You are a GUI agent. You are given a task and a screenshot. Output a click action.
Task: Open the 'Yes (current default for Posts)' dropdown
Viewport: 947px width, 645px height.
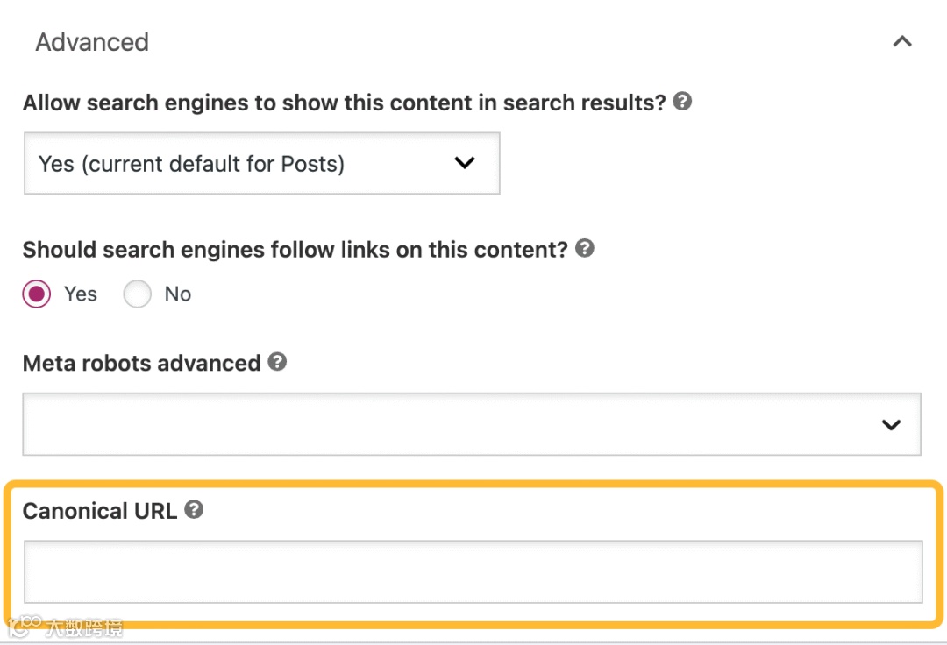point(261,164)
